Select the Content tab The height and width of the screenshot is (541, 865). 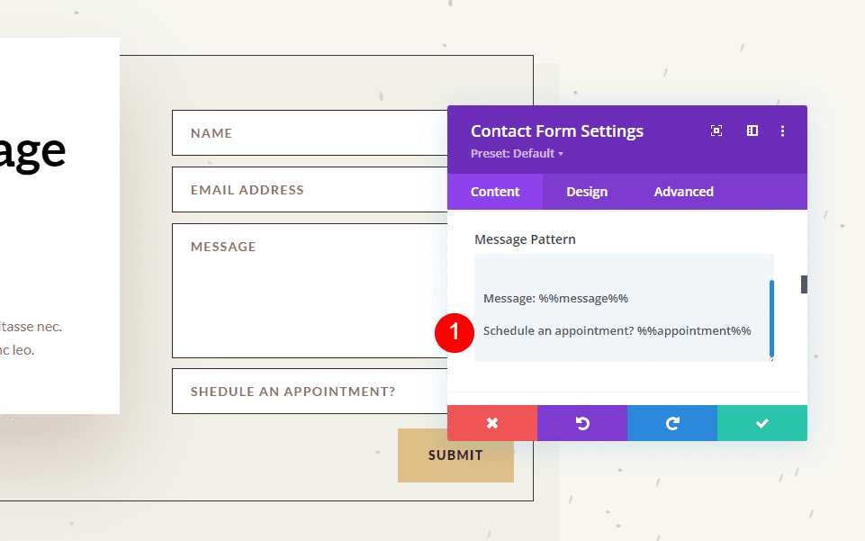coord(495,191)
